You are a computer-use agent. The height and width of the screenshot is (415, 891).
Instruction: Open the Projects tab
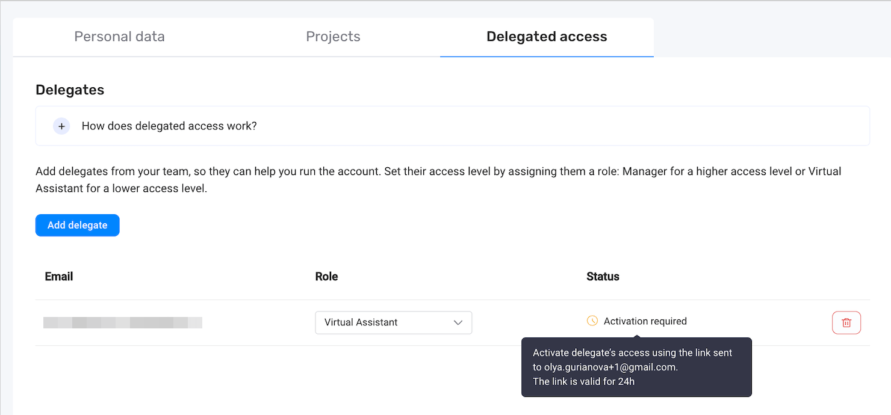click(x=333, y=36)
